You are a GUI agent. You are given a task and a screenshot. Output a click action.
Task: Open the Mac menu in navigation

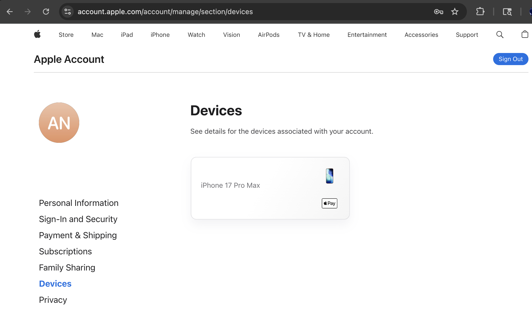pos(97,35)
